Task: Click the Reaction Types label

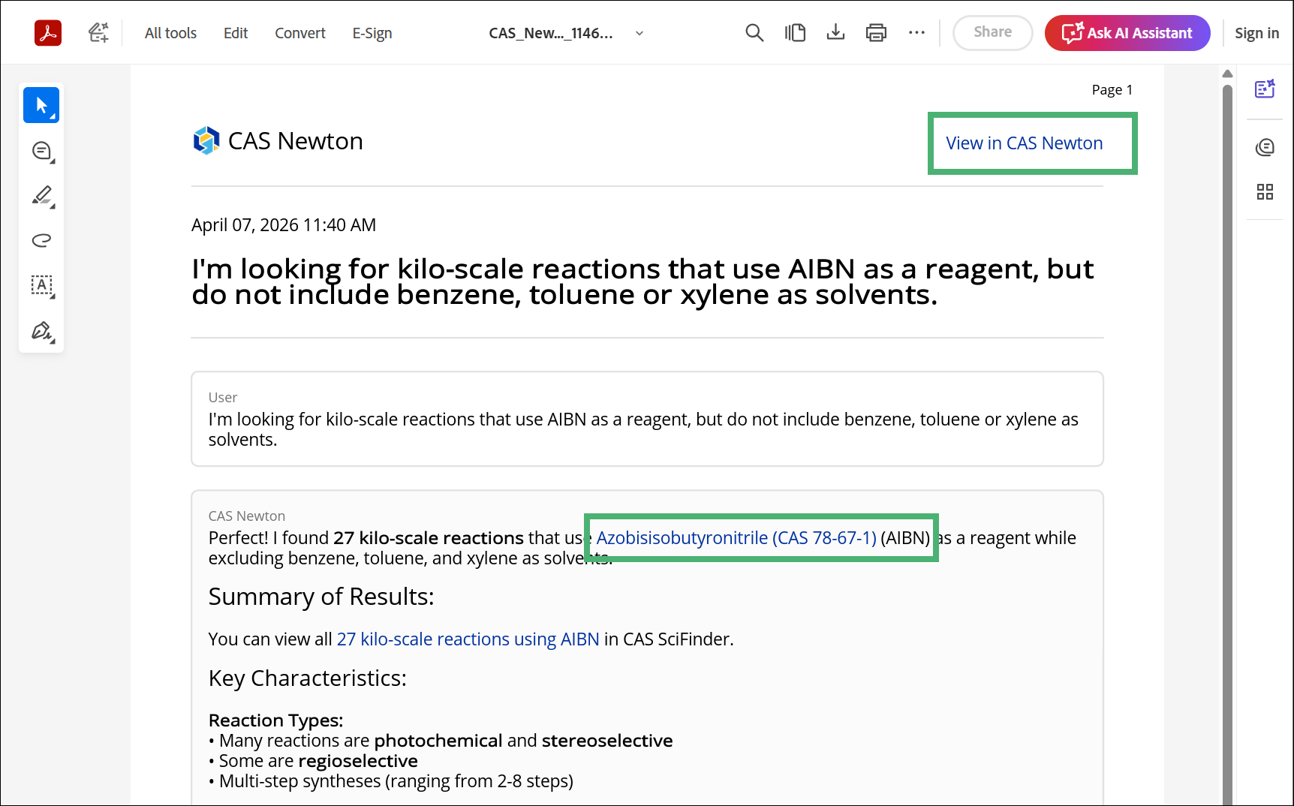Action: 275,720
